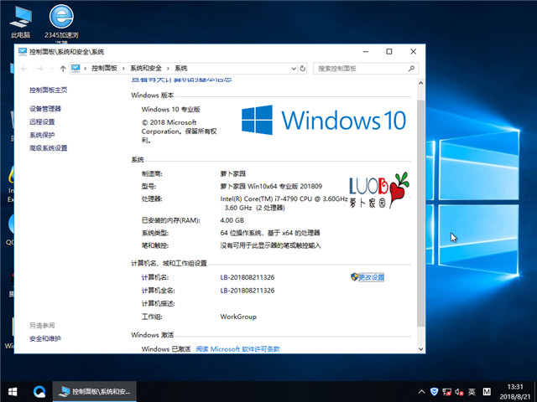Click the refresh button beside address bar

click(303, 69)
